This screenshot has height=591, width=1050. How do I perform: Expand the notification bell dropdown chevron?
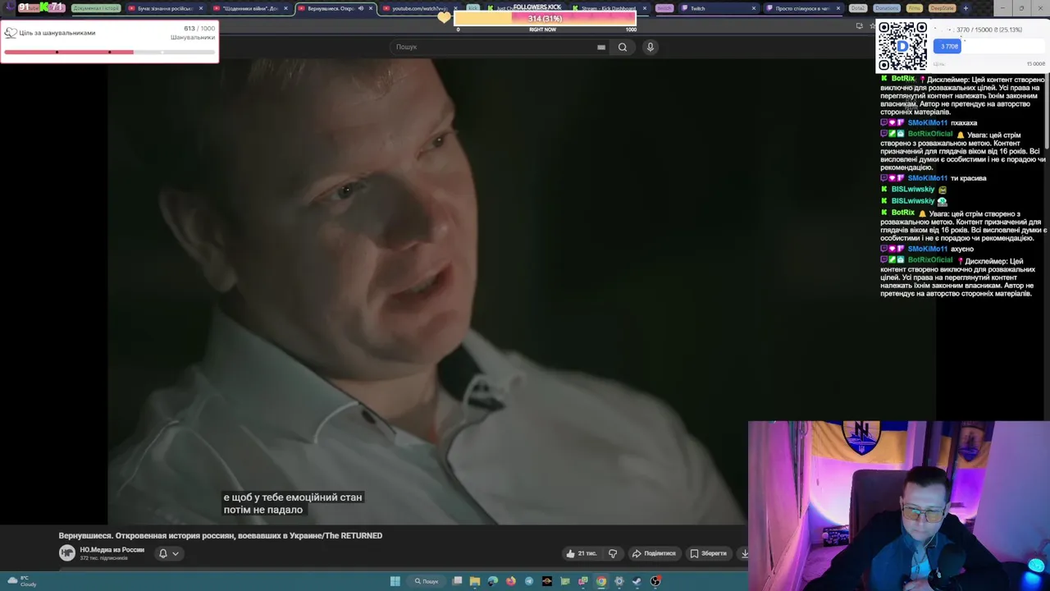pyautogui.click(x=176, y=553)
